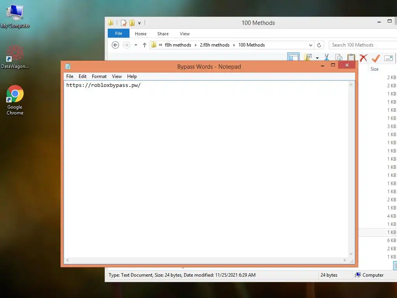Screen dimensions: 397x298
Task: Maximize the Bypass Words Notepad window
Action: (333, 65)
